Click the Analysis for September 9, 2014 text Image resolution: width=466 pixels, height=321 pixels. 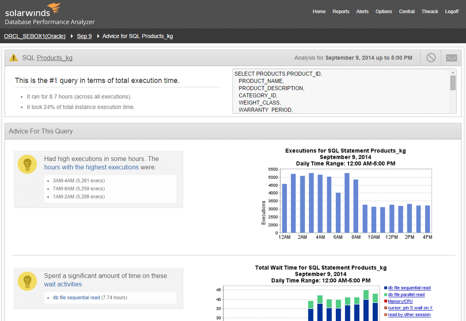coord(353,58)
